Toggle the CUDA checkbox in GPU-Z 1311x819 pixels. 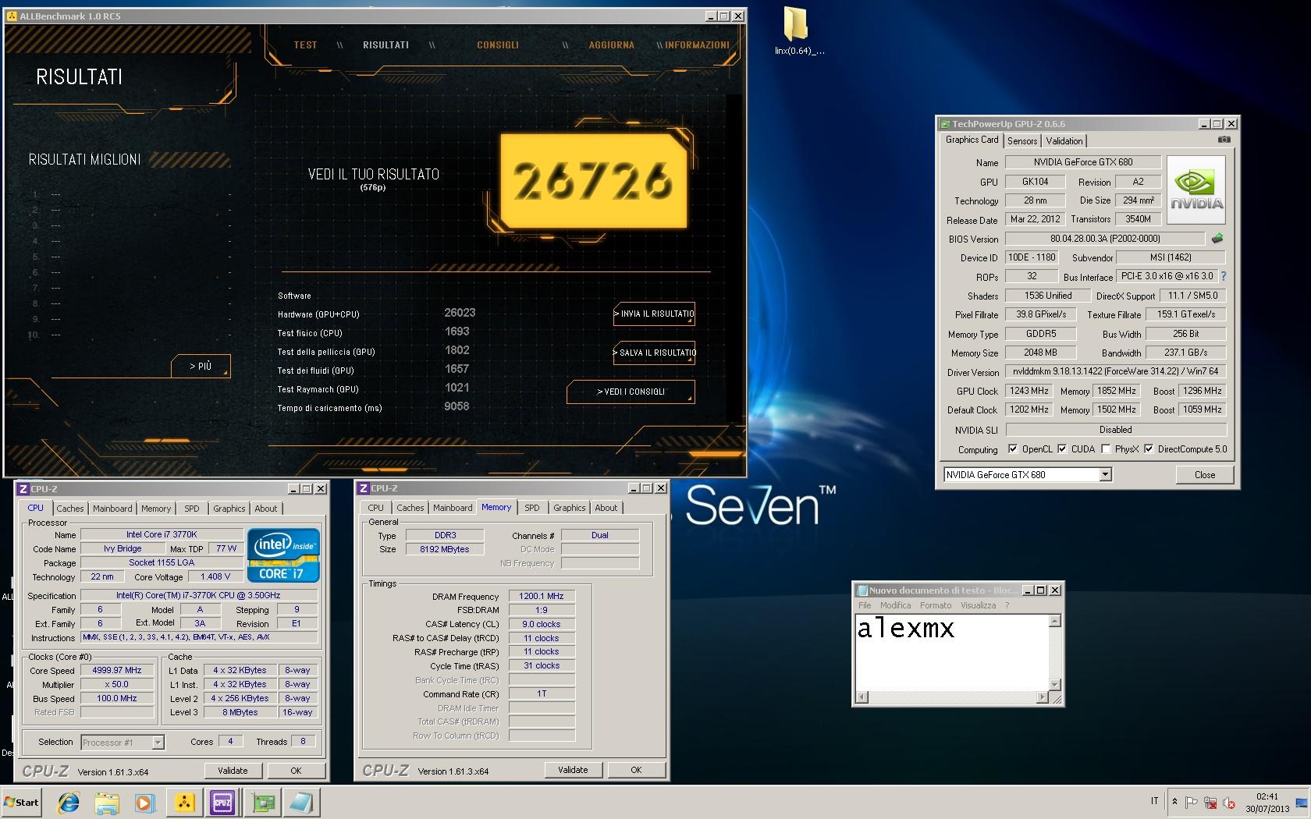(1062, 448)
